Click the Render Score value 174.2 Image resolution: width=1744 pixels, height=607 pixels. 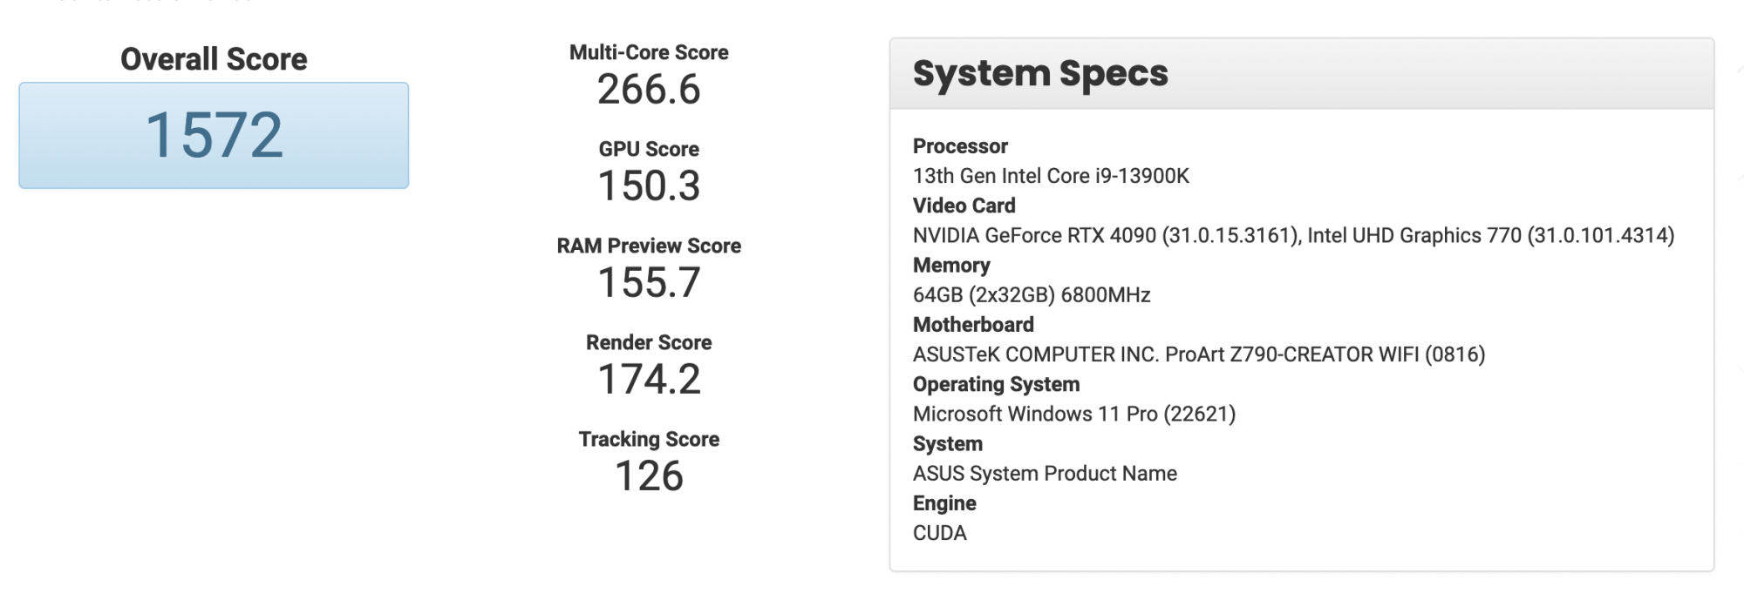(649, 380)
